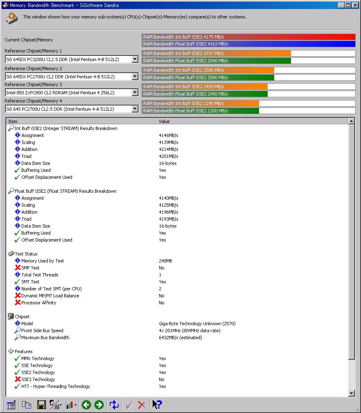
Task: Click the 'Current Chipset/Memory' label
Action: point(29,40)
